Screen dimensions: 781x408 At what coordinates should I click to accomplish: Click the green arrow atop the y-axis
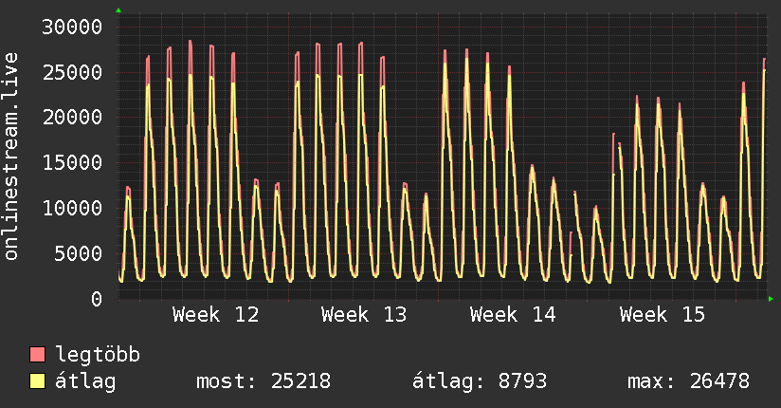click(x=118, y=10)
